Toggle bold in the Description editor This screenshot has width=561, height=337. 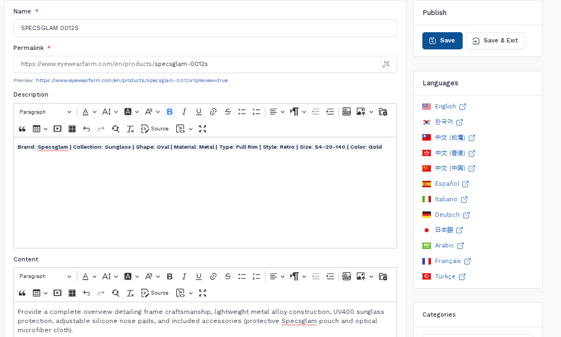point(170,112)
